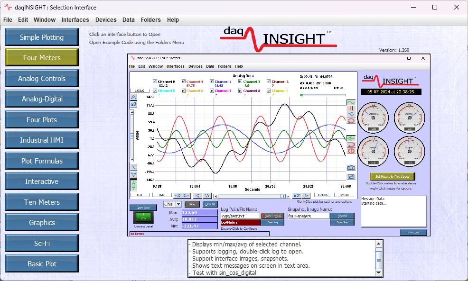
Task: Open the Window menu
Action: point(45,20)
